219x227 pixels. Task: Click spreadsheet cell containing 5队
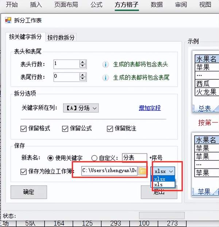tap(30, 223)
